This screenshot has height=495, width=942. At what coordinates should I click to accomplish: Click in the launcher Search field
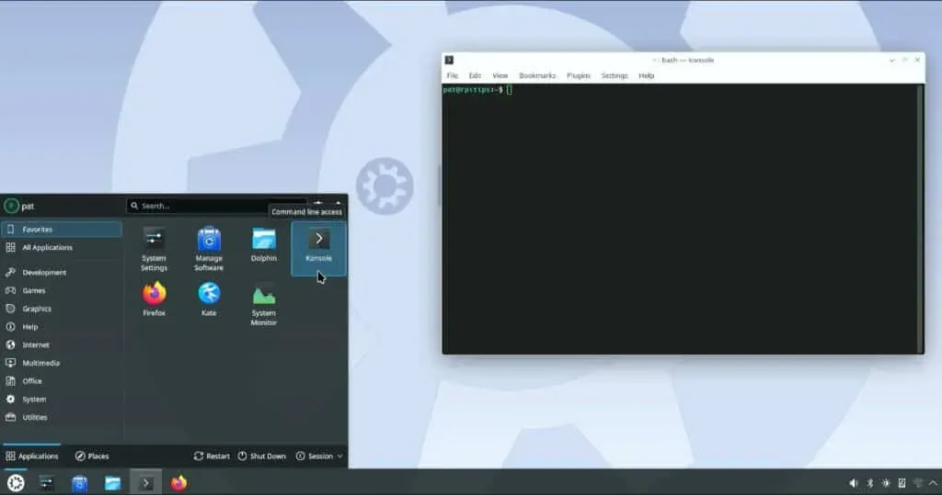(x=217, y=206)
